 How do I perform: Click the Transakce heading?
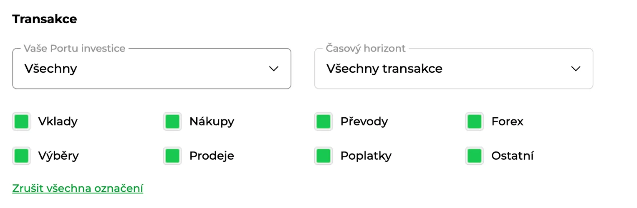(x=45, y=19)
